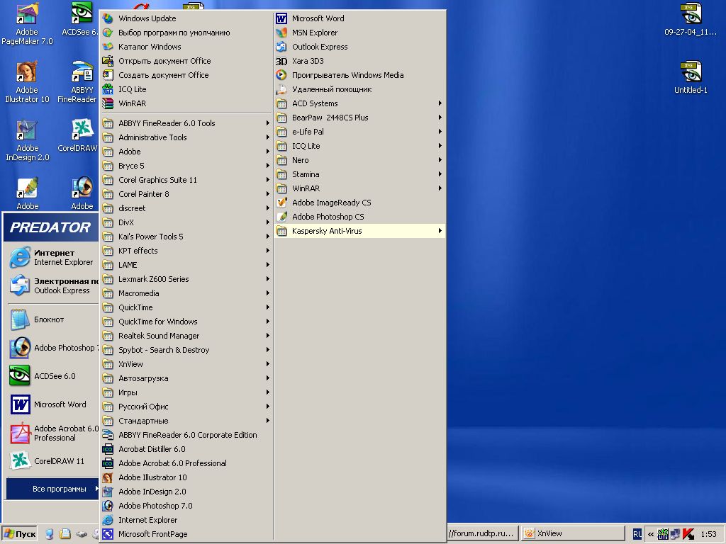This screenshot has width=726, height=544.
Task: Open Adobe Illustrator 10 in programs list
Action: click(x=186, y=477)
